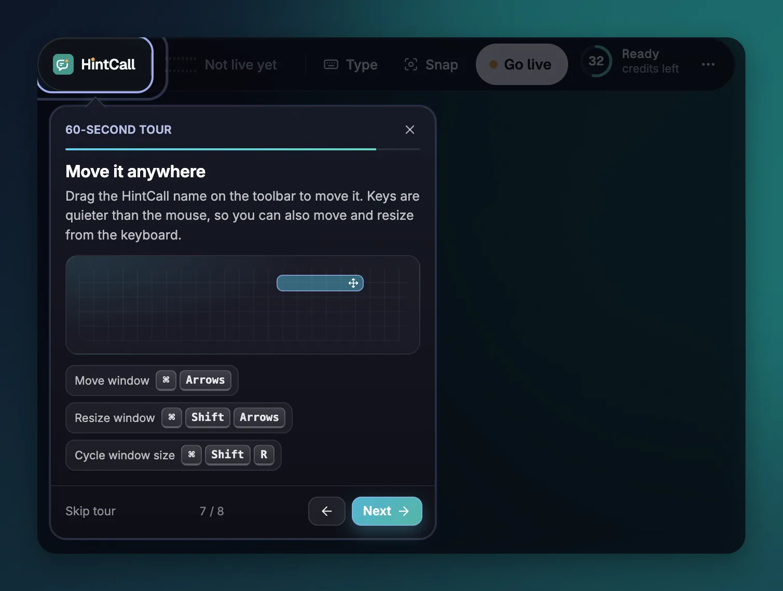Go back with the left arrow button
Screen dimensions: 783x591
[x=327, y=511]
